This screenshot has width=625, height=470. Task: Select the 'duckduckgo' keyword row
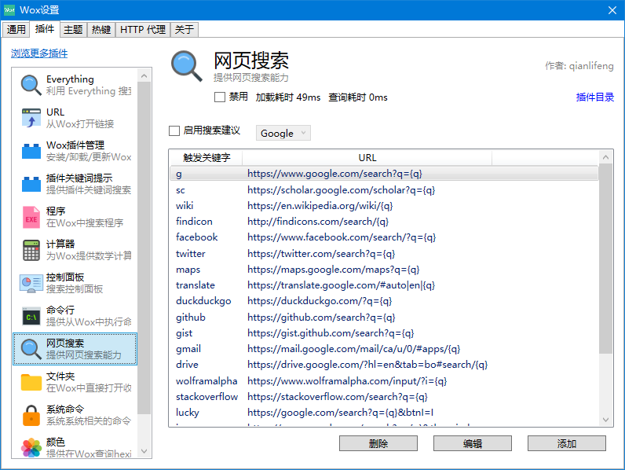[x=384, y=301]
